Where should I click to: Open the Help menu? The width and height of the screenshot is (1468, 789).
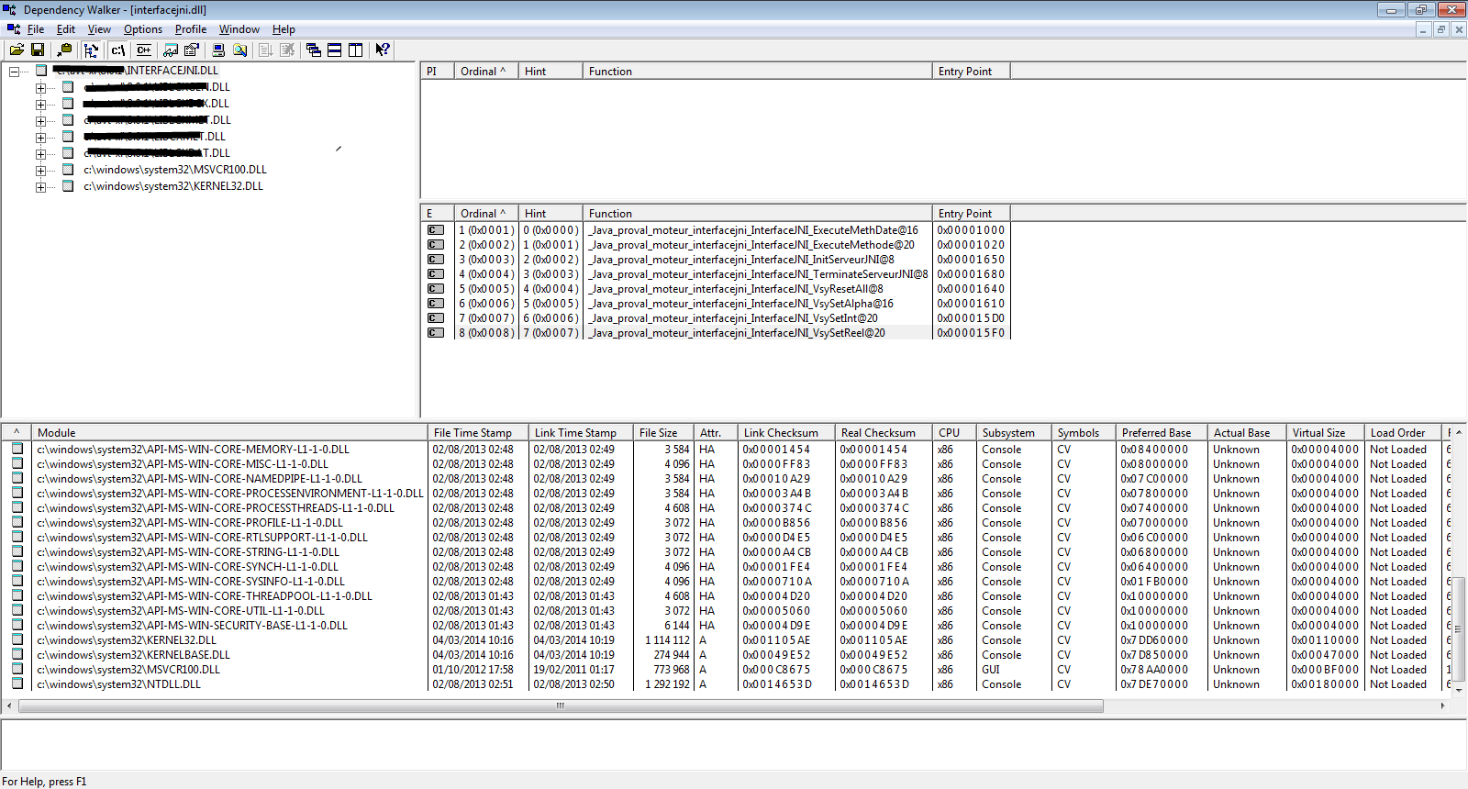click(x=284, y=29)
